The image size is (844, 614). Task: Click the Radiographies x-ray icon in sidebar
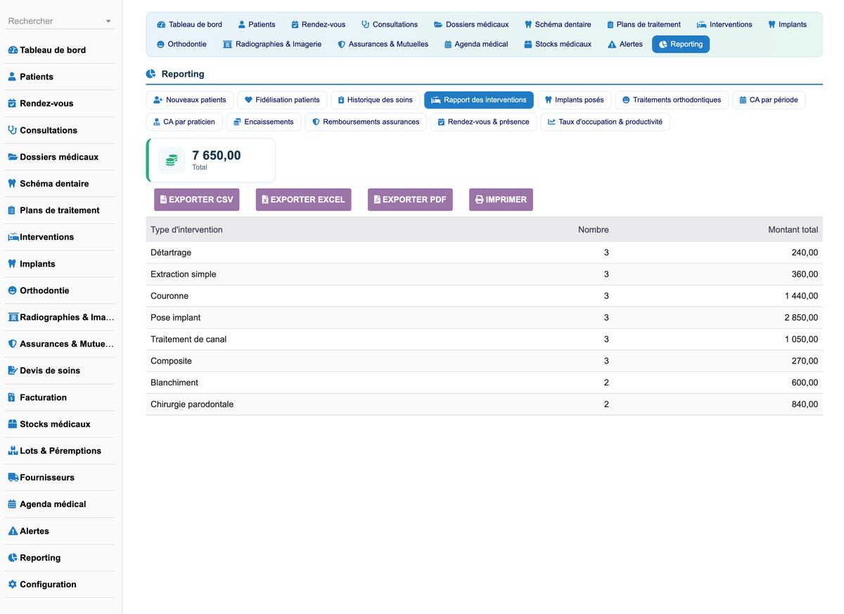coord(13,317)
